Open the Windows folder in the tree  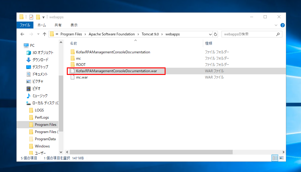pyautogui.click(x=42, y=146)
